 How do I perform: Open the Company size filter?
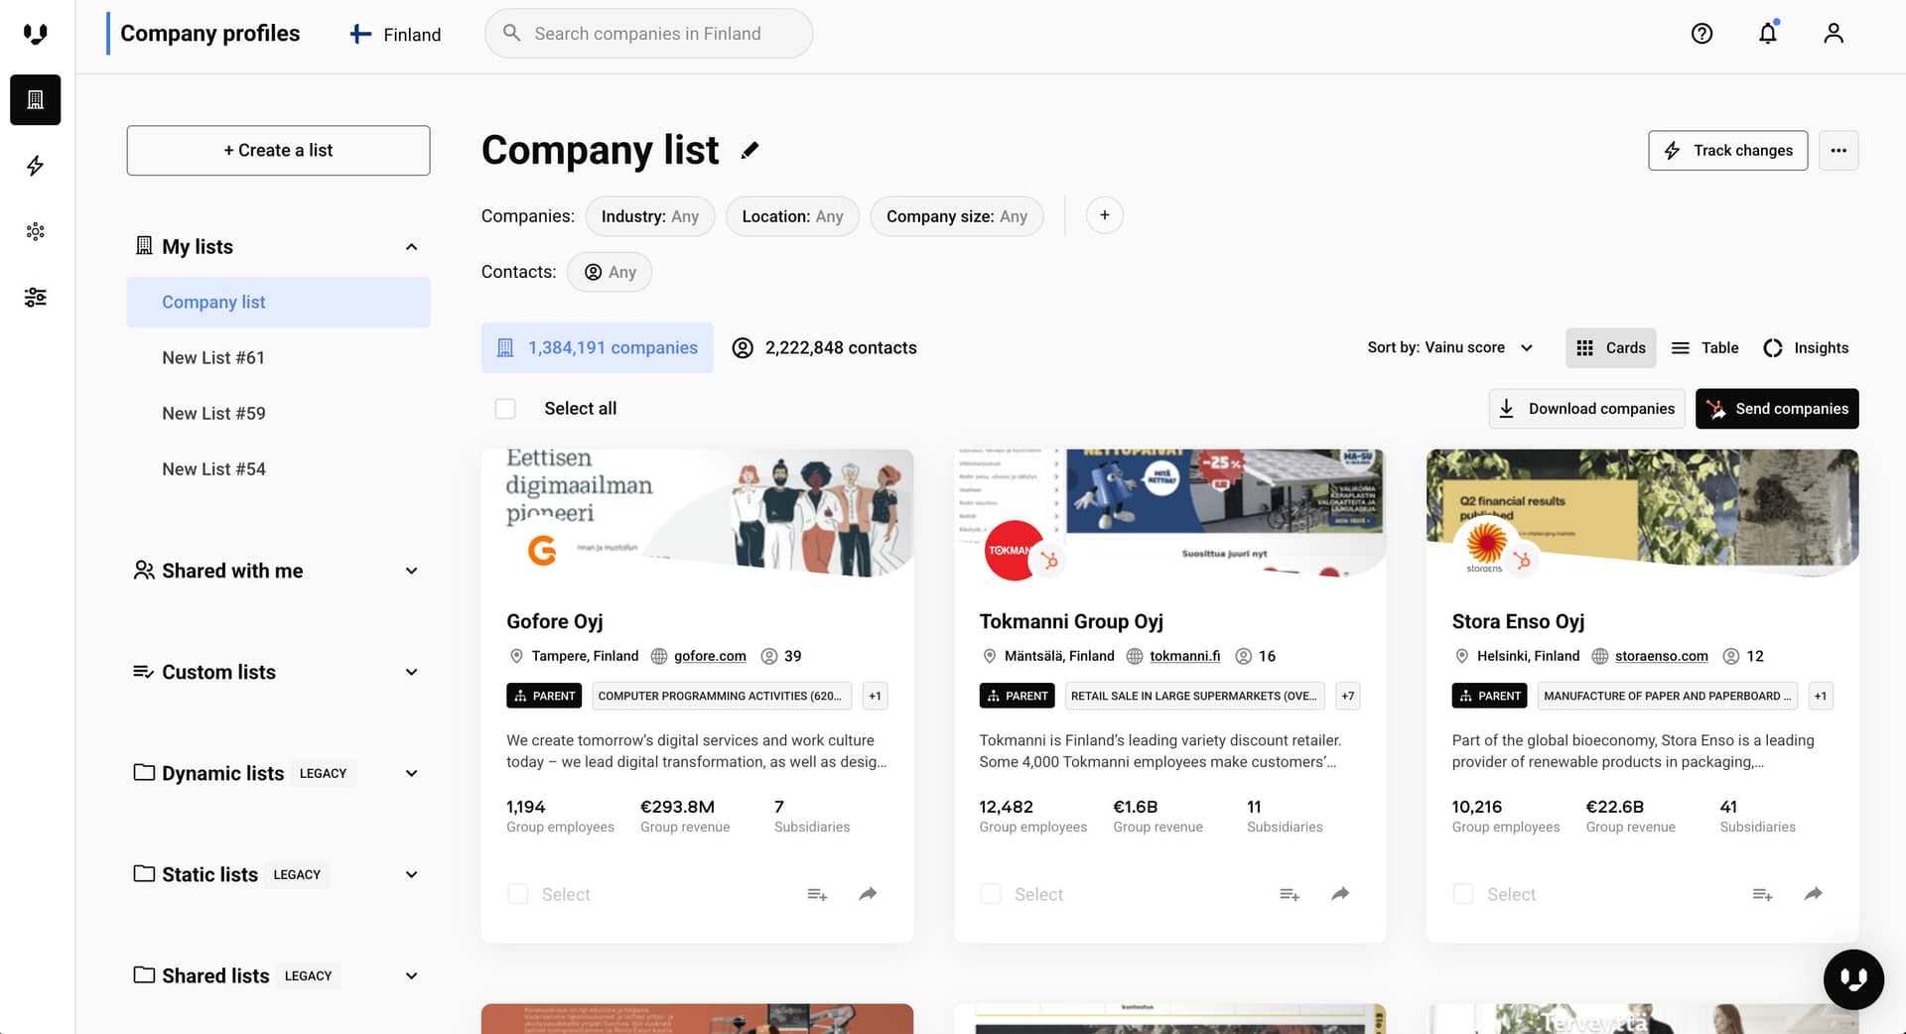pos(957,216)
